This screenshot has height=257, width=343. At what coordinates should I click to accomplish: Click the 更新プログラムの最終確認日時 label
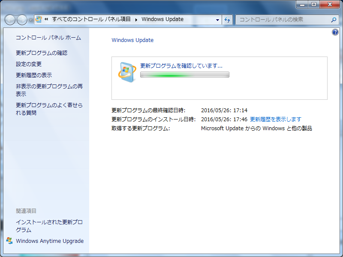tap(148, 111)
